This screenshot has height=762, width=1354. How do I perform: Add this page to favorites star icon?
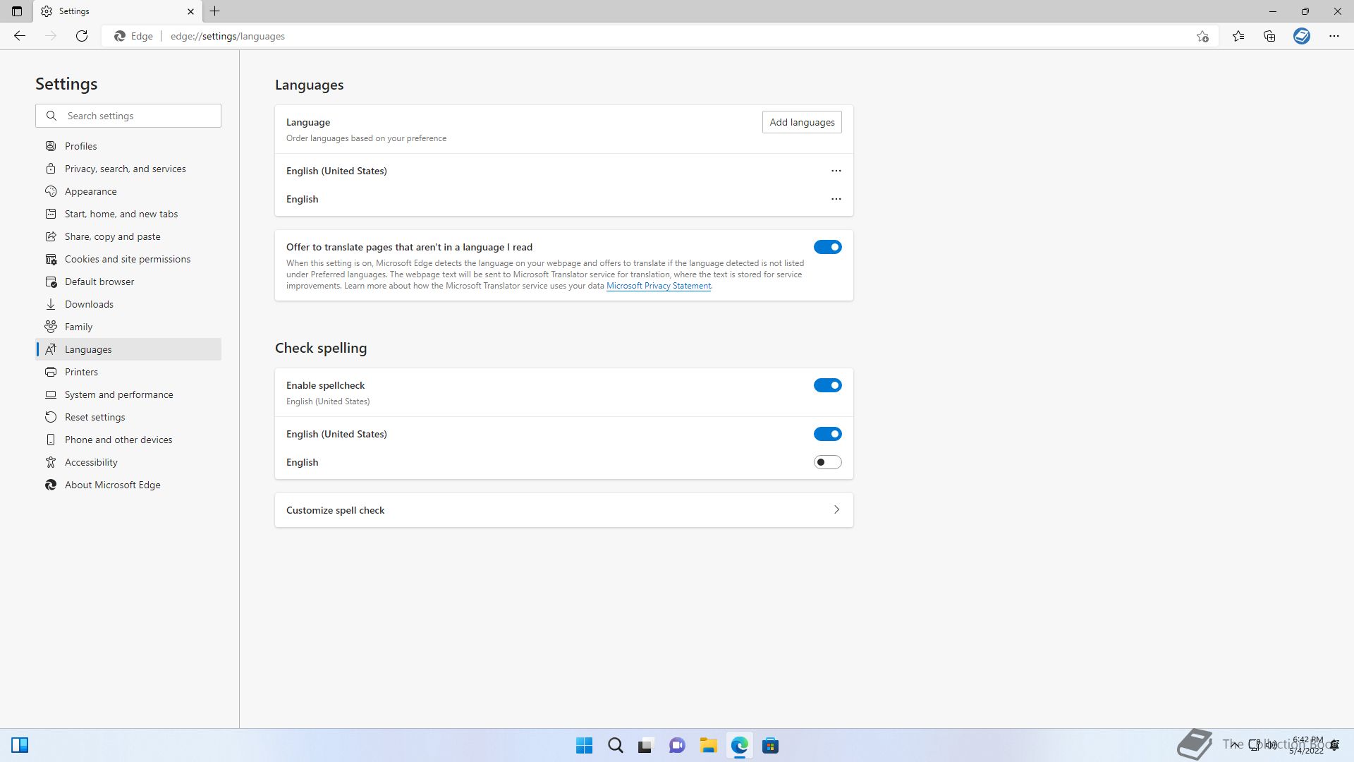[x=1202, y=36]
